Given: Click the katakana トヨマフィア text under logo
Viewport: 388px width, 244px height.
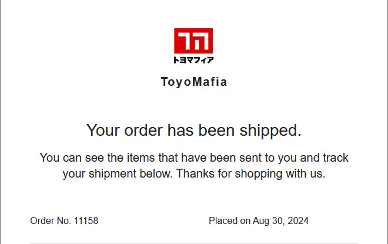Looking at the screenshot, I should pyautogui.click(x=193, y=60).
